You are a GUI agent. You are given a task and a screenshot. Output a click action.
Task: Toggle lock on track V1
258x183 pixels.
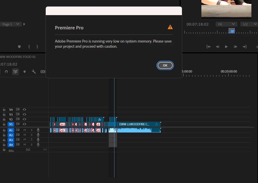pyautogui.click(x=4, y=124)
